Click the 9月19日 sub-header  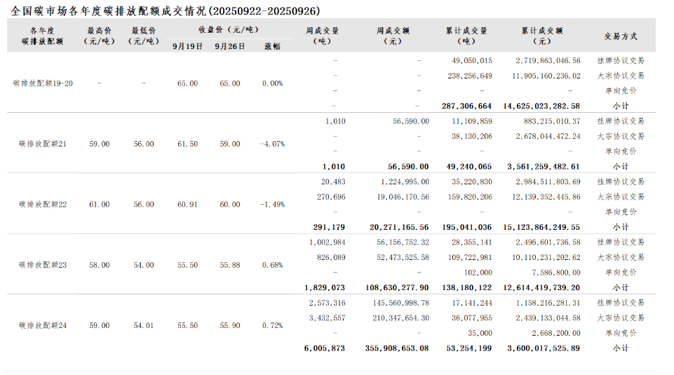click(x=187, y=46)
